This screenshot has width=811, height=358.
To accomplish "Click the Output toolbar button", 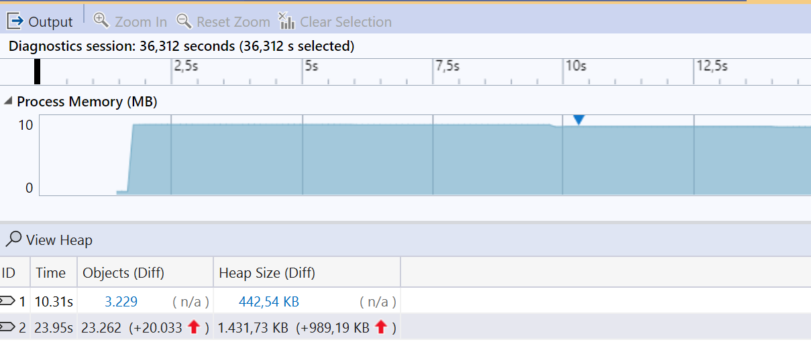I will point(40,21).
